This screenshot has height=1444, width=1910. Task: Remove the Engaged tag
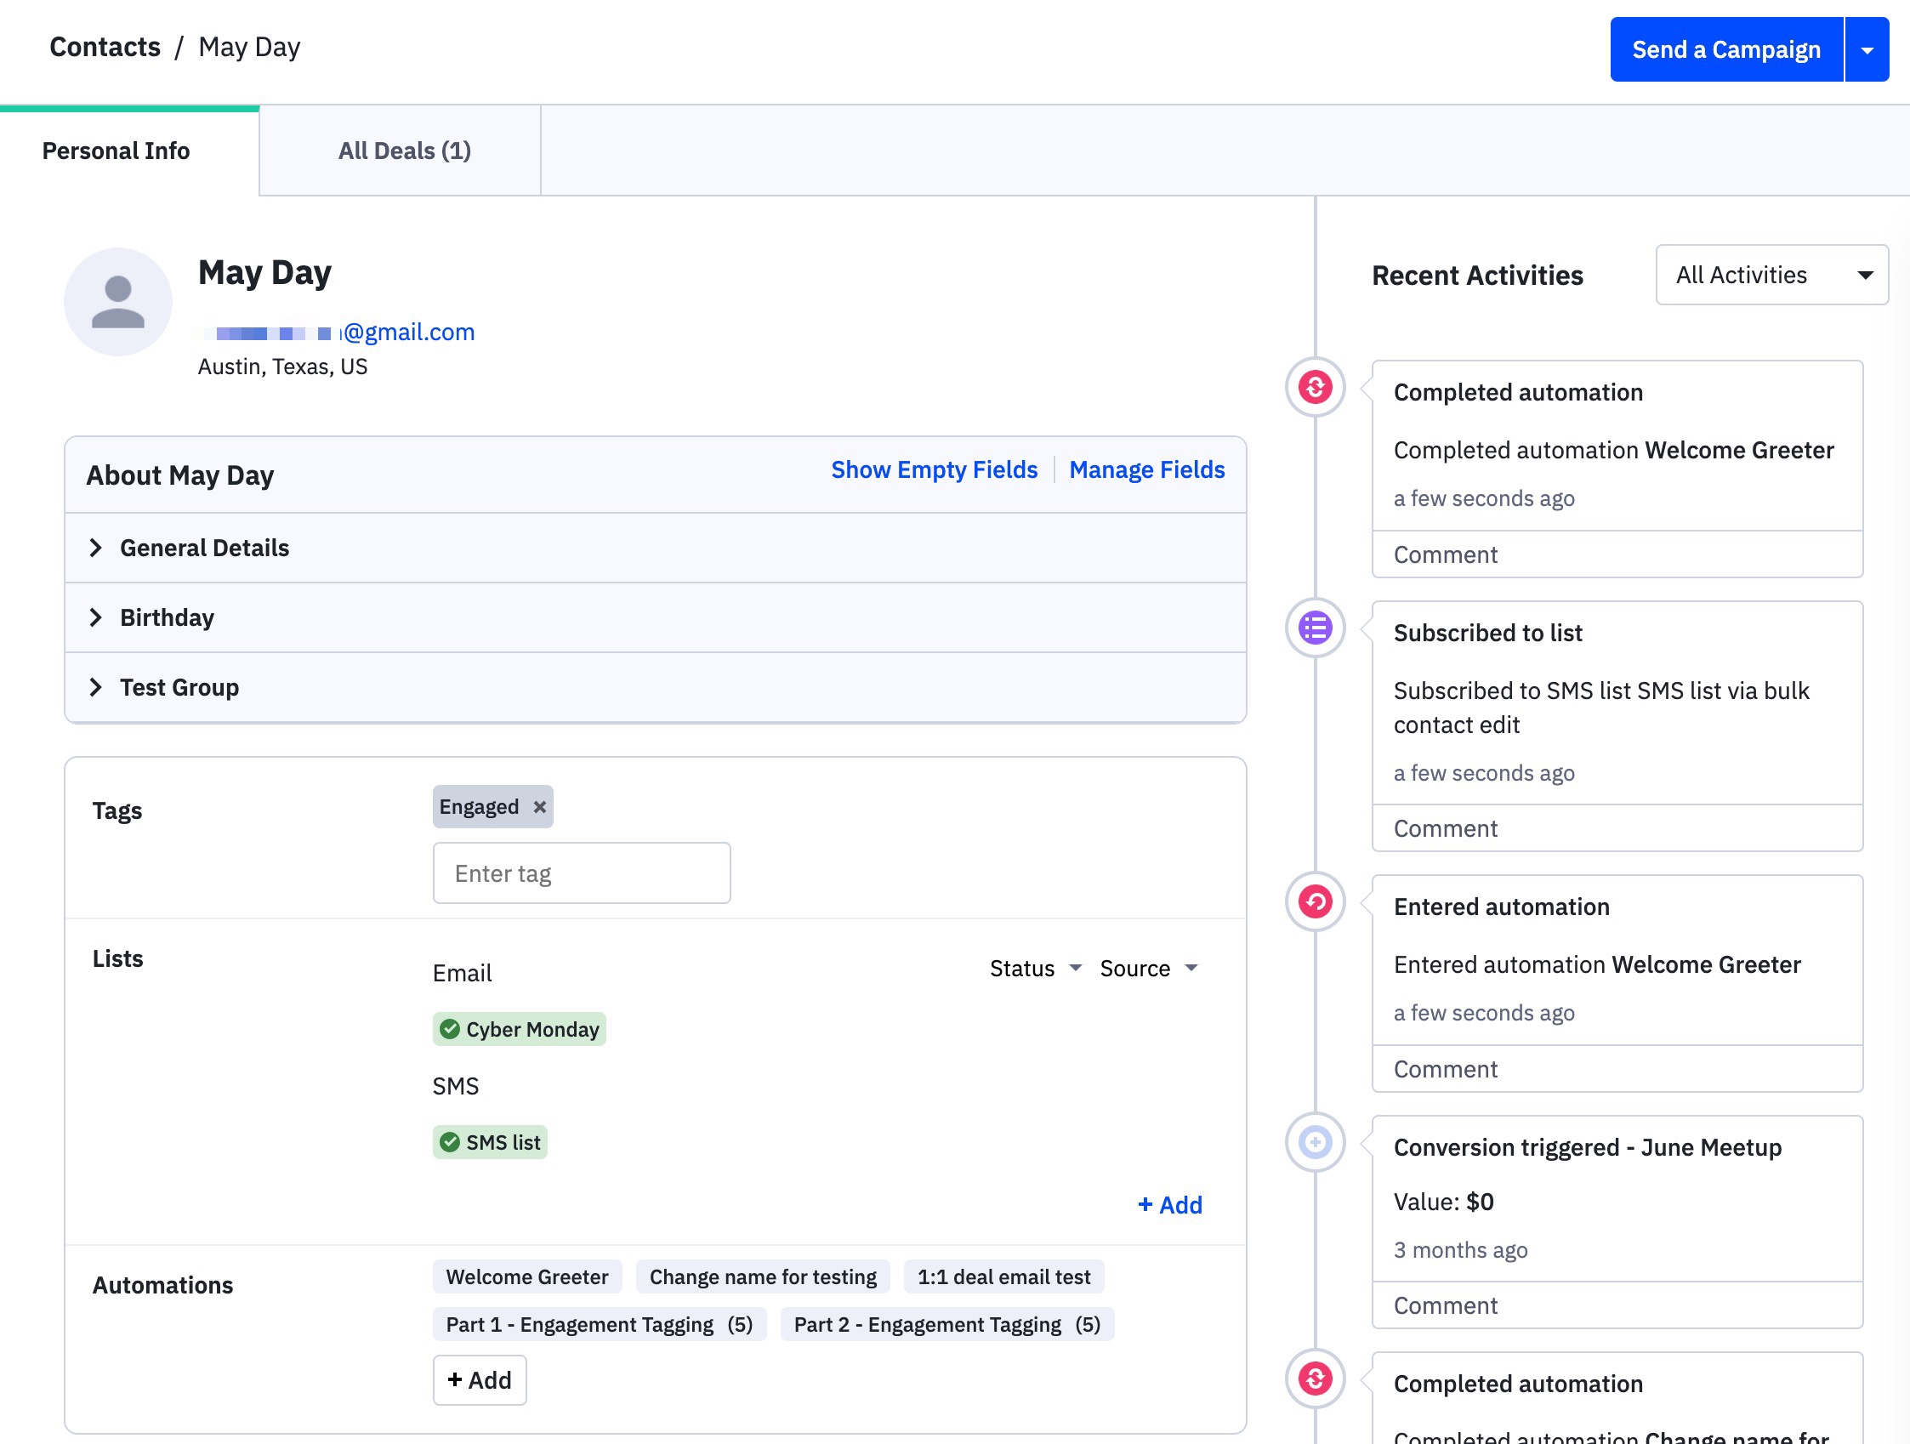540,806
